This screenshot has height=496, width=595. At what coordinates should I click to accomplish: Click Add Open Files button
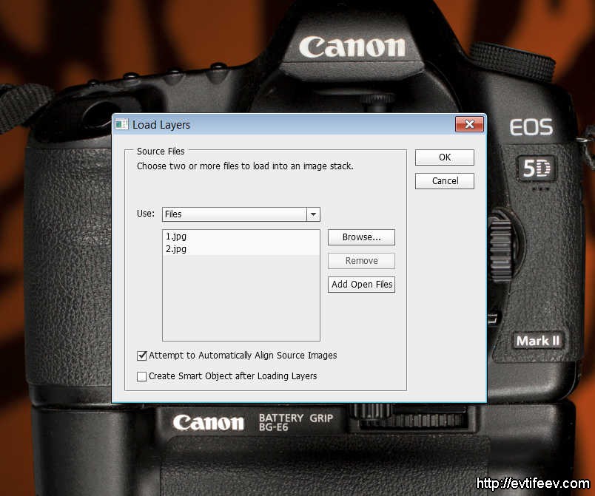click(361, 284)
